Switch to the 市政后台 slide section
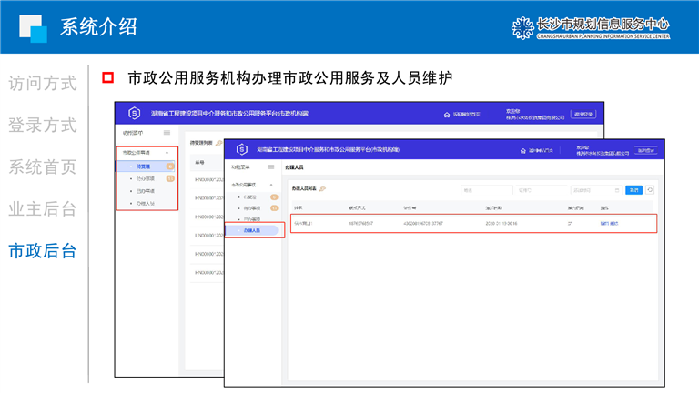The image size is (699, 393). (x=43, y=251)
